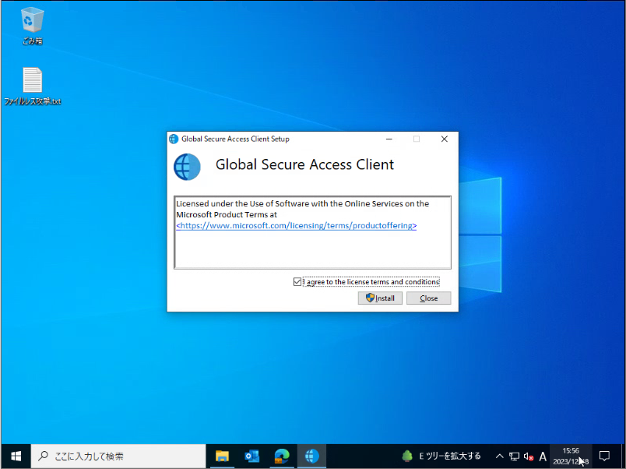Click the Global Secure Access globe logo

pos(187,167)
